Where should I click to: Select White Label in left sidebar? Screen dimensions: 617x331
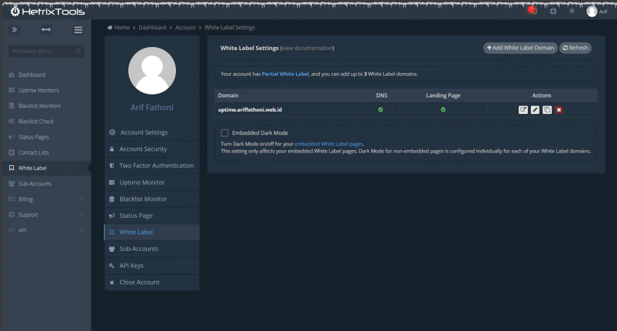[33, 168]
